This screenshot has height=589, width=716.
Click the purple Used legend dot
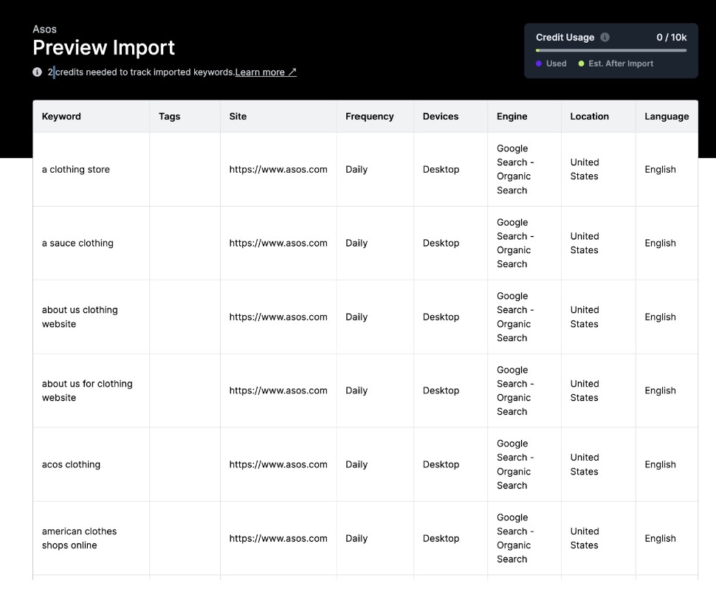pyautogui.click(x=539, y=63)
